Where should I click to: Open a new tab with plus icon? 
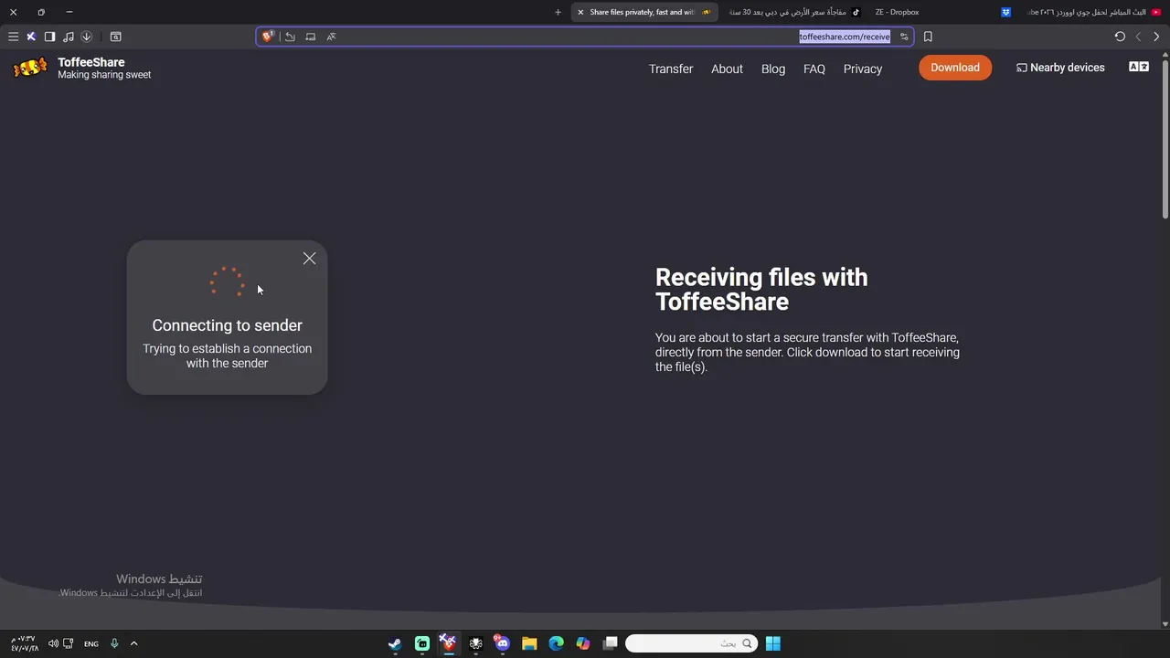[558, 12]
